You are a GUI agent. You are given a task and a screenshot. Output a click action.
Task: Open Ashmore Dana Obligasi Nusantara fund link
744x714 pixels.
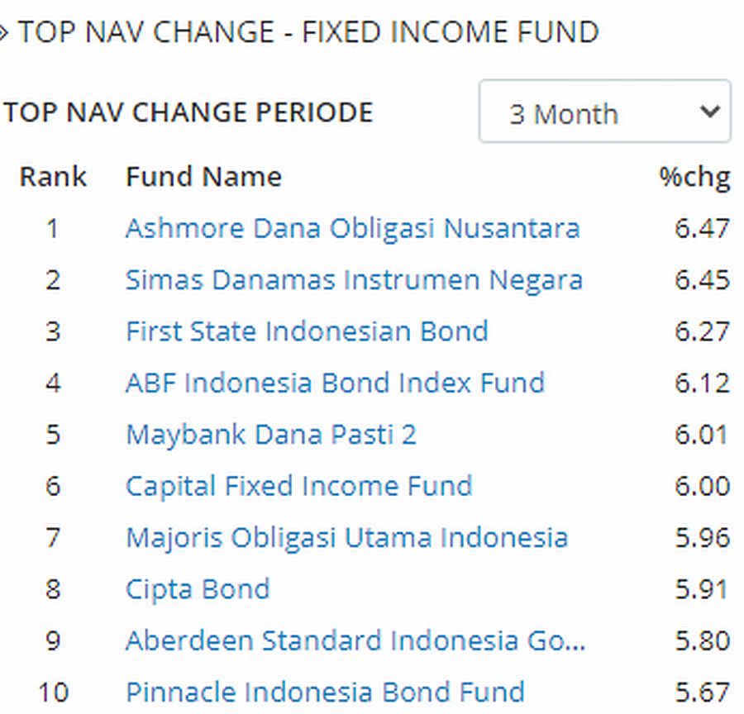[x=352, y=228]
